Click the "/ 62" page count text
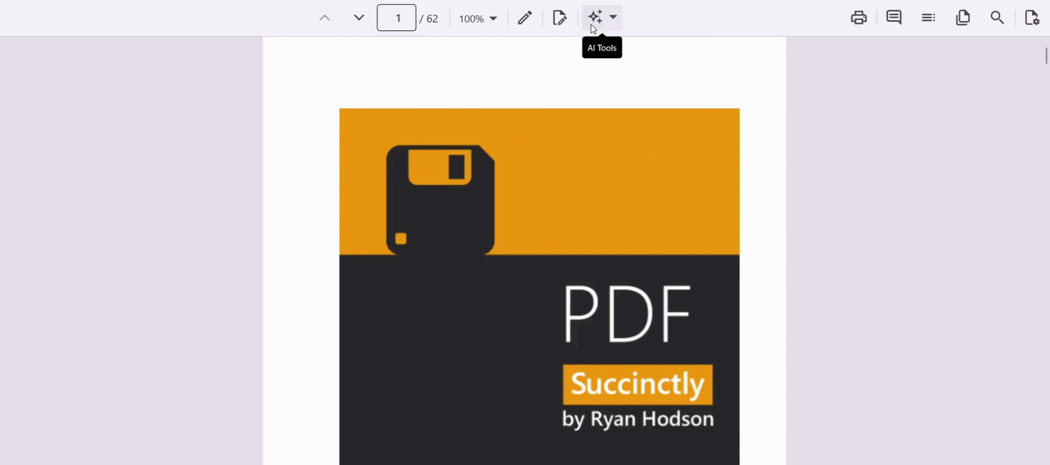This screenshot has height=465, width=1050. [429, 19]
